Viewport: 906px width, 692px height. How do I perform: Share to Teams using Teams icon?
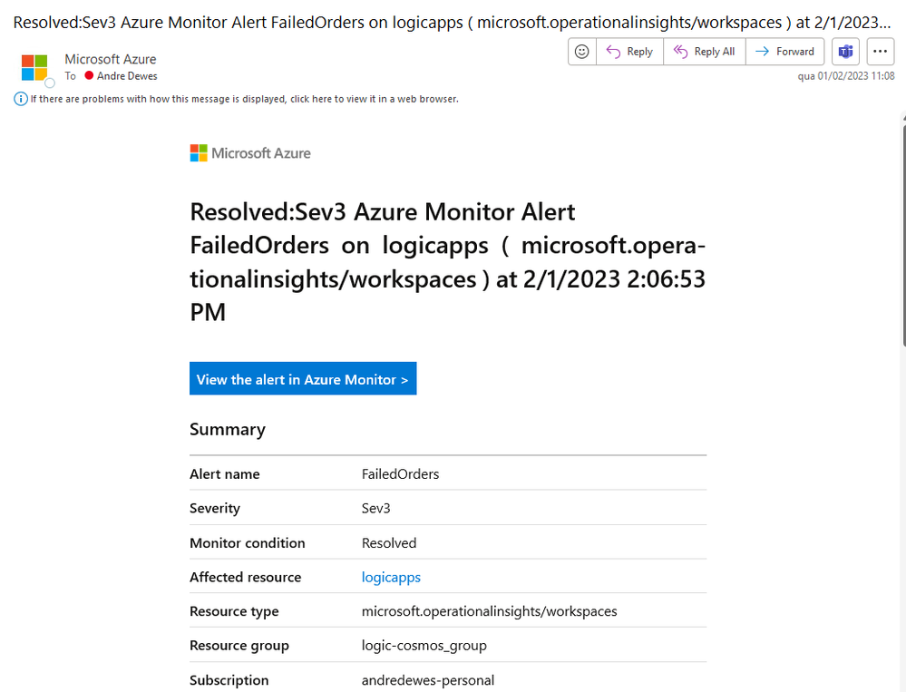coord(845,52)
